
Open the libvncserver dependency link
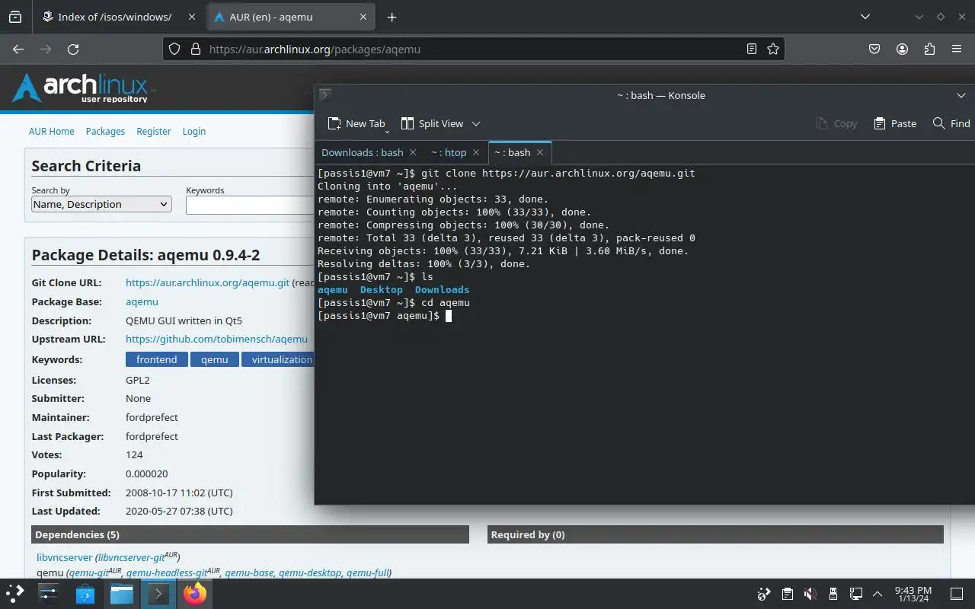click(64, 557)
